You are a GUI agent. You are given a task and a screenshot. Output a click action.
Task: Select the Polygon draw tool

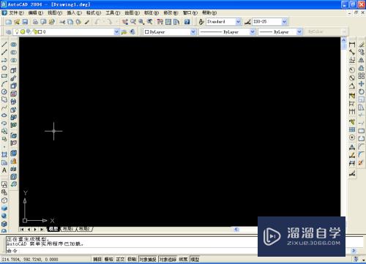pos(4,68)
